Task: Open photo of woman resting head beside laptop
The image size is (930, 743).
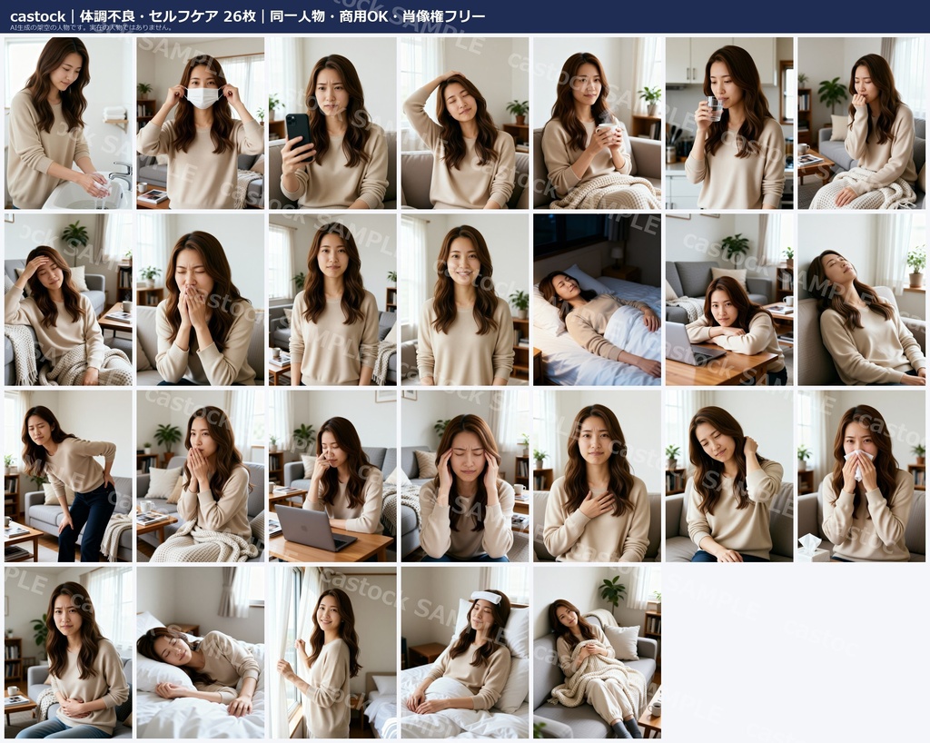Action: point(729,300)
